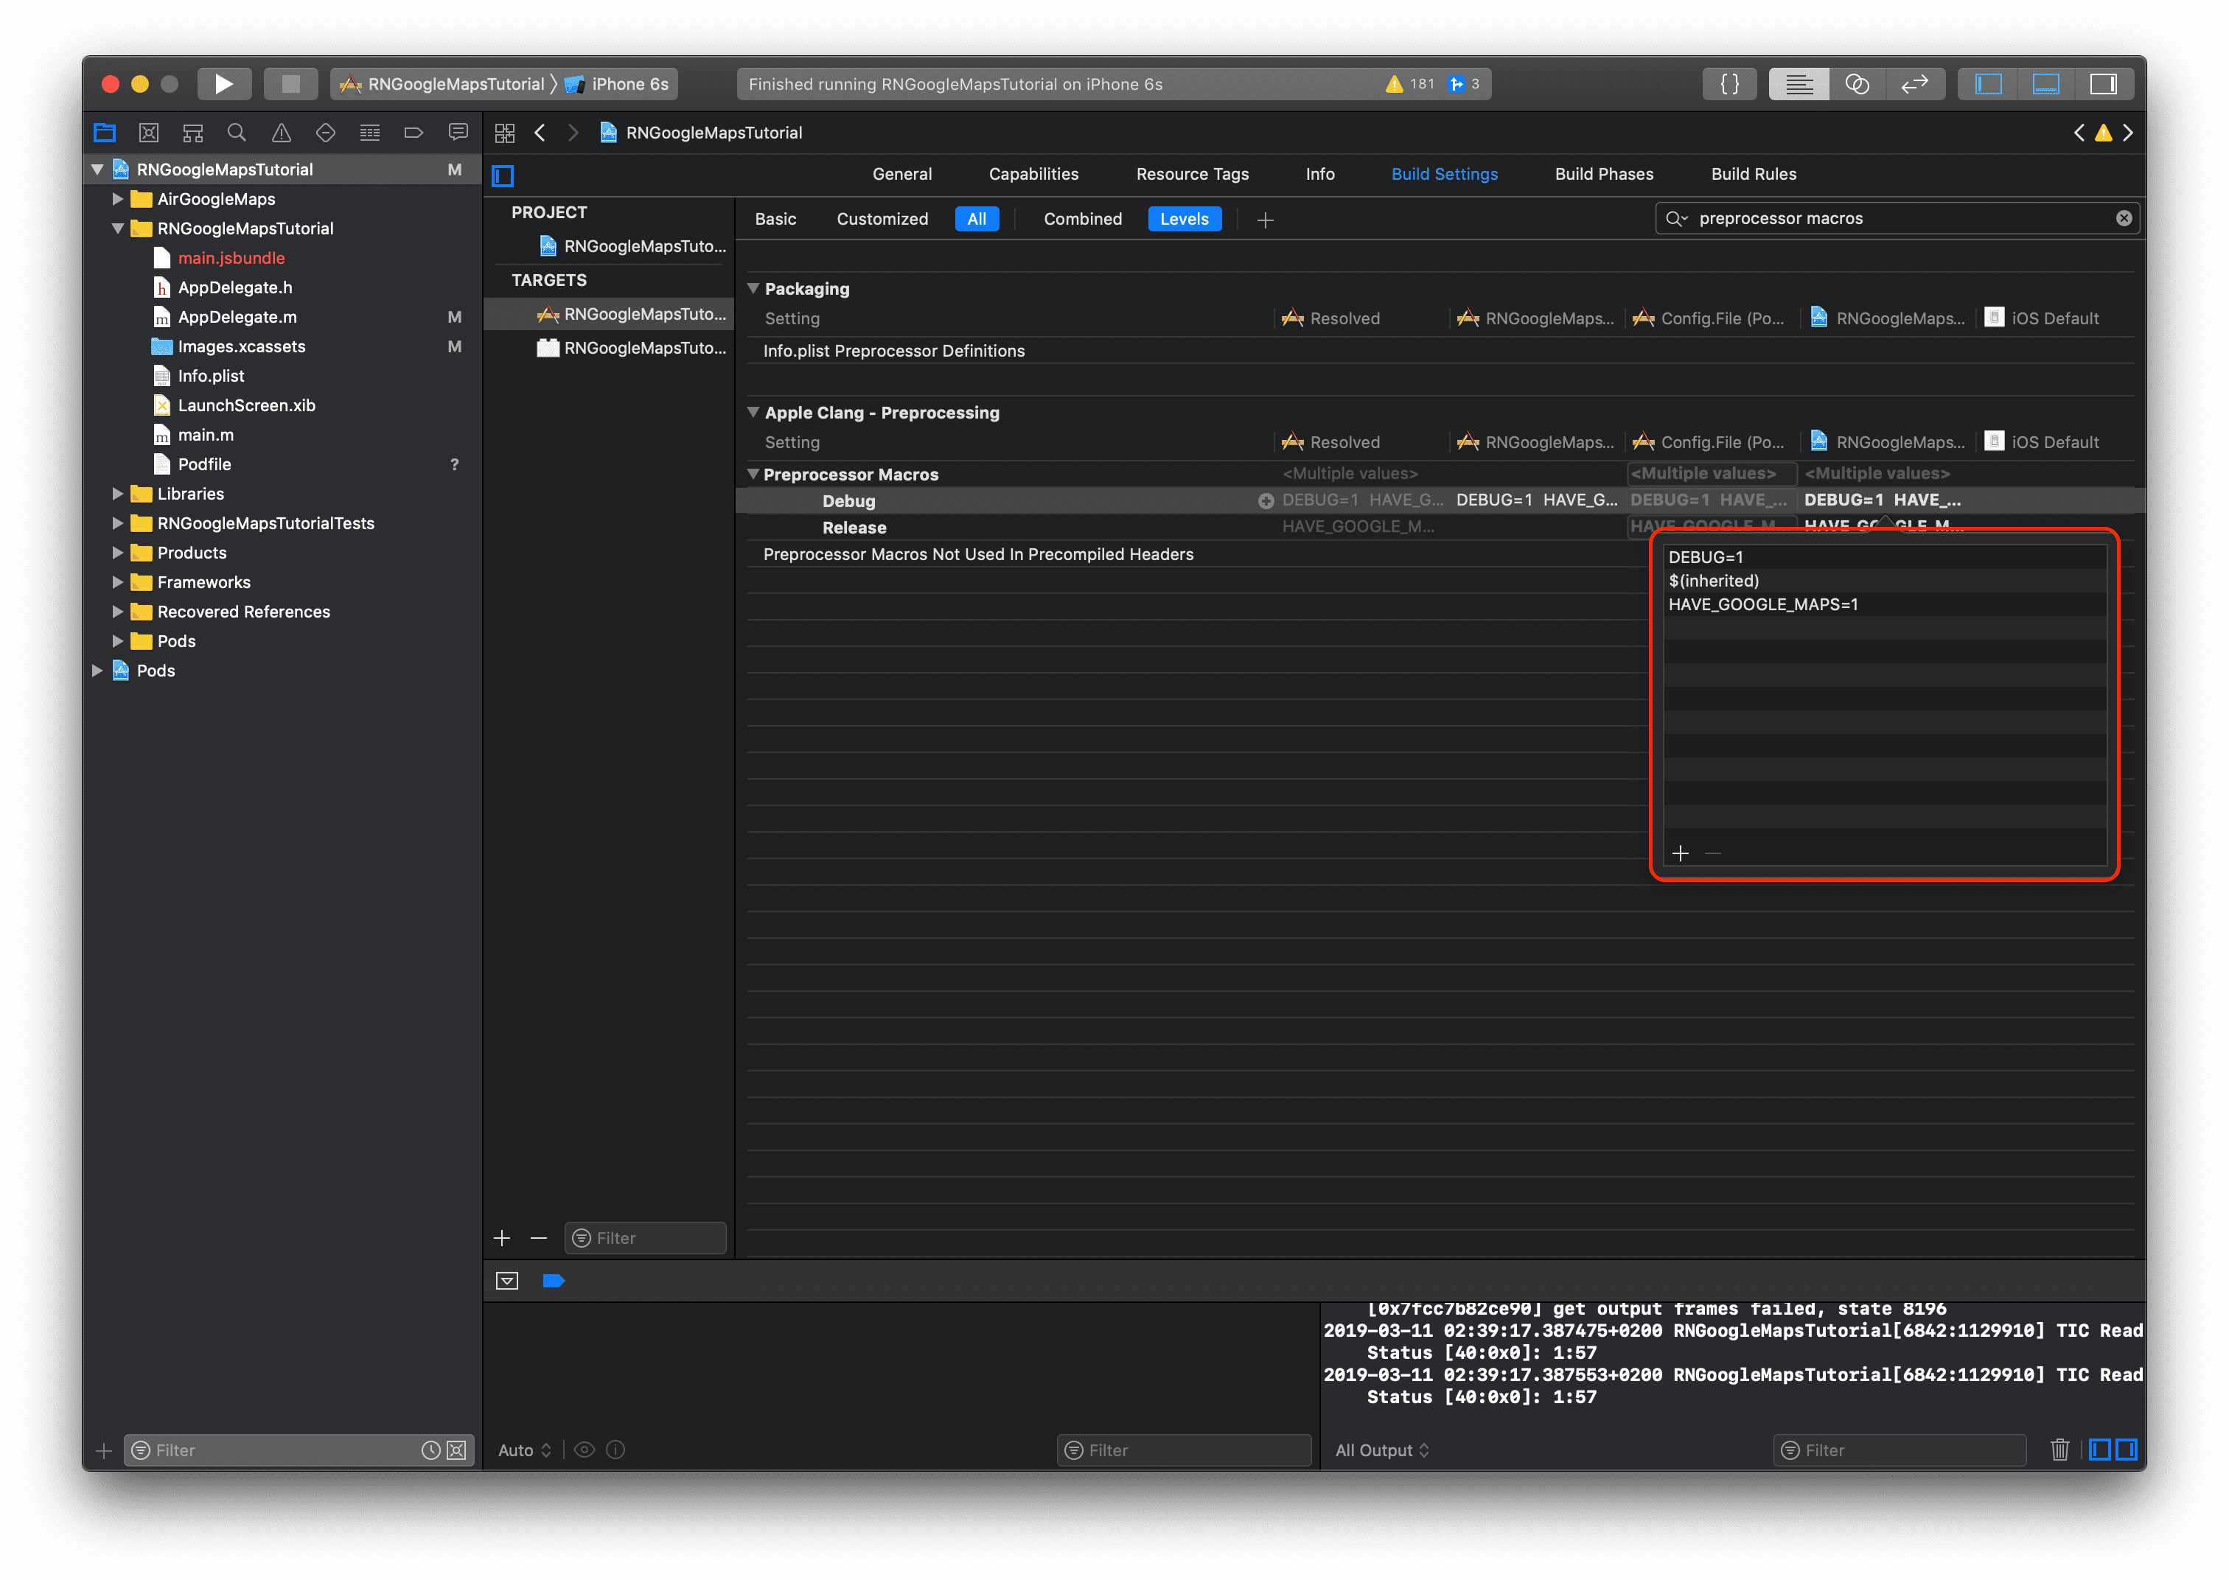Open the related items grid menu

coord(504,133)
